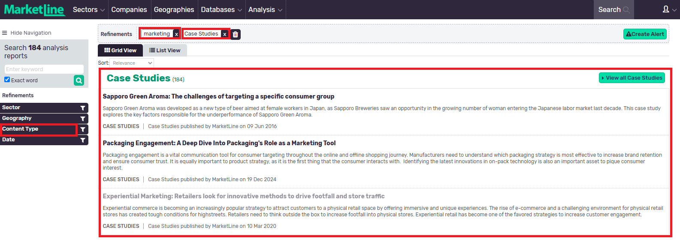This screenshot has height=248, width=680.
Task: Click the green keyword search magnifier icon
Action: tap(79, 81)
